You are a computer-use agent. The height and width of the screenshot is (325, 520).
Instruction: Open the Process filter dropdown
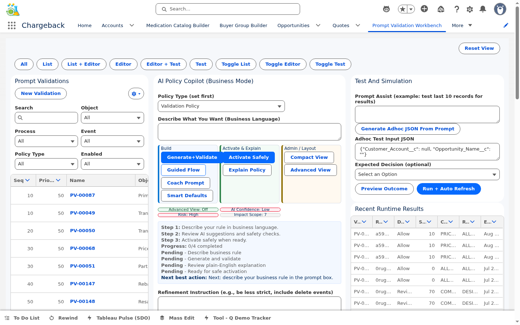(46, 141)
